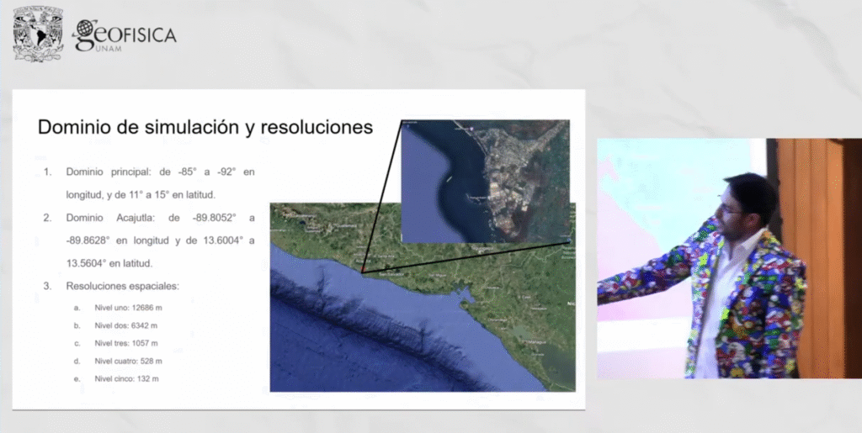Click the deep ocean area of the map
The width and height of the screenshot is (862, 433).
[337, 353]
